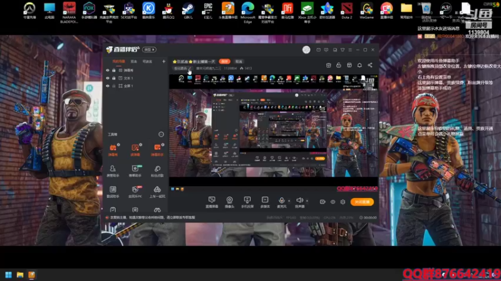Open the 房管助手 tool
501x281 pixels.
click(x=113, y=170)
